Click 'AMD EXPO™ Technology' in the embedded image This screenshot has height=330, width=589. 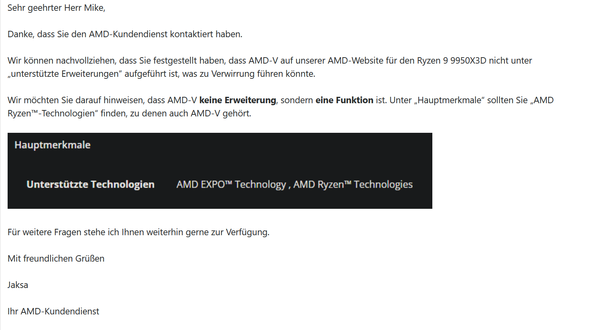[x=231, y=184]
